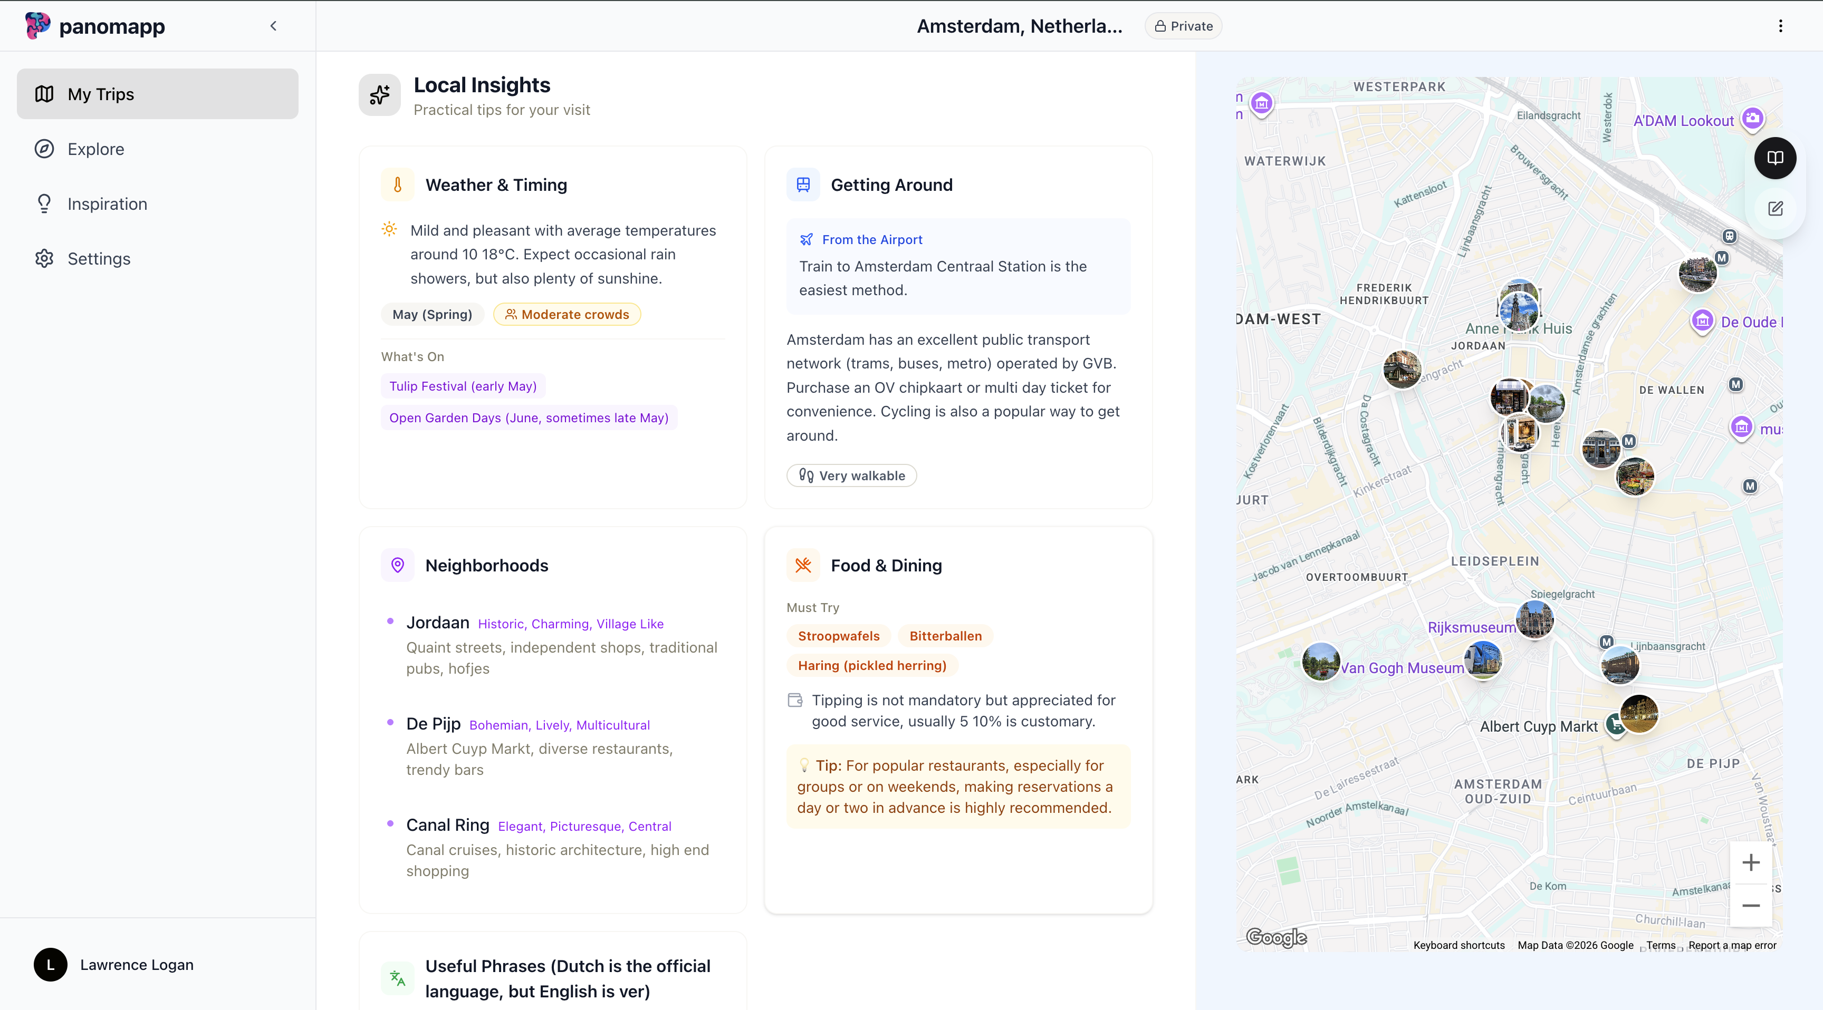Click the Moderate crowds indicator

pos(566,314)
